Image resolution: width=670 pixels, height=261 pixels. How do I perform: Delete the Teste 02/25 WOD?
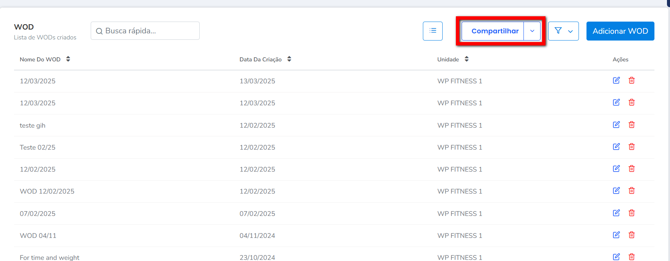pos(631,147)
